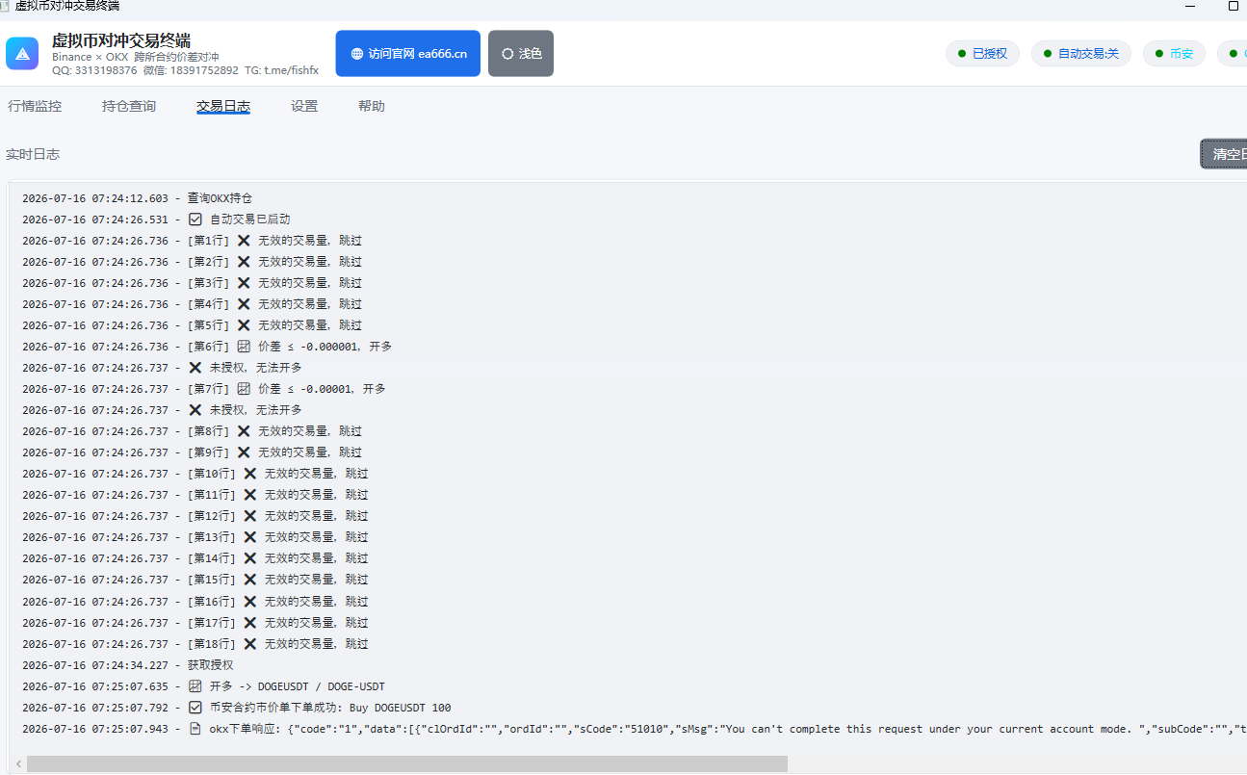Click the blue triangle app logo icon
Viewport: 1247px width, 775px height.
tap(22, 54)
